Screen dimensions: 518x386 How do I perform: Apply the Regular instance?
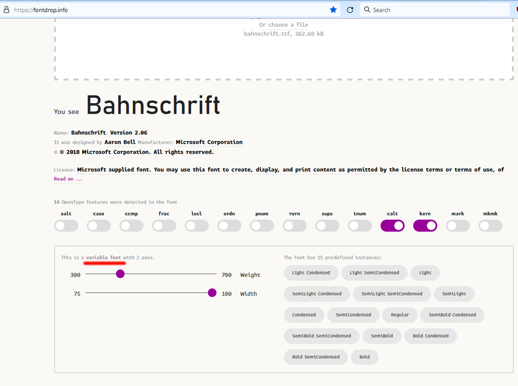point(400,315)
